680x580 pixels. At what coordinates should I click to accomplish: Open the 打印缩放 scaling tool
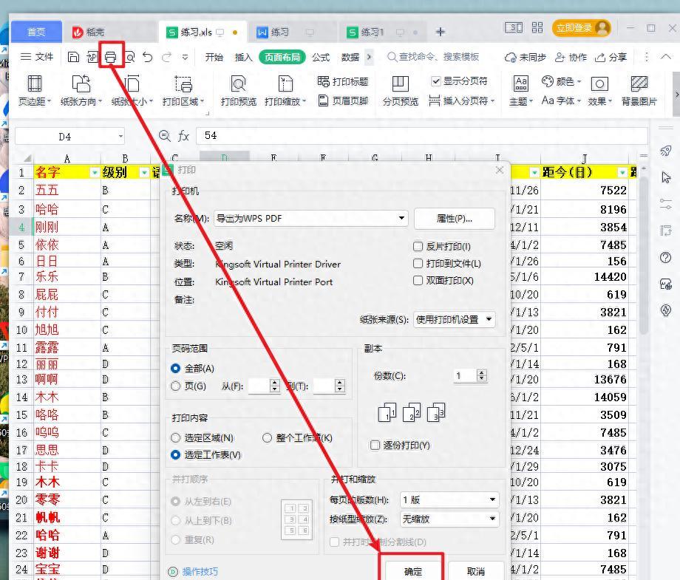[x=285, y=91]
